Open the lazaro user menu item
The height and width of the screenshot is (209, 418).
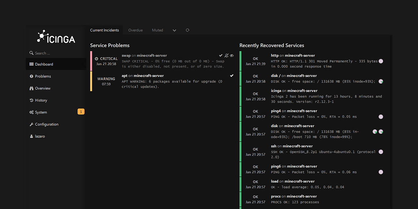coord(56,136)
